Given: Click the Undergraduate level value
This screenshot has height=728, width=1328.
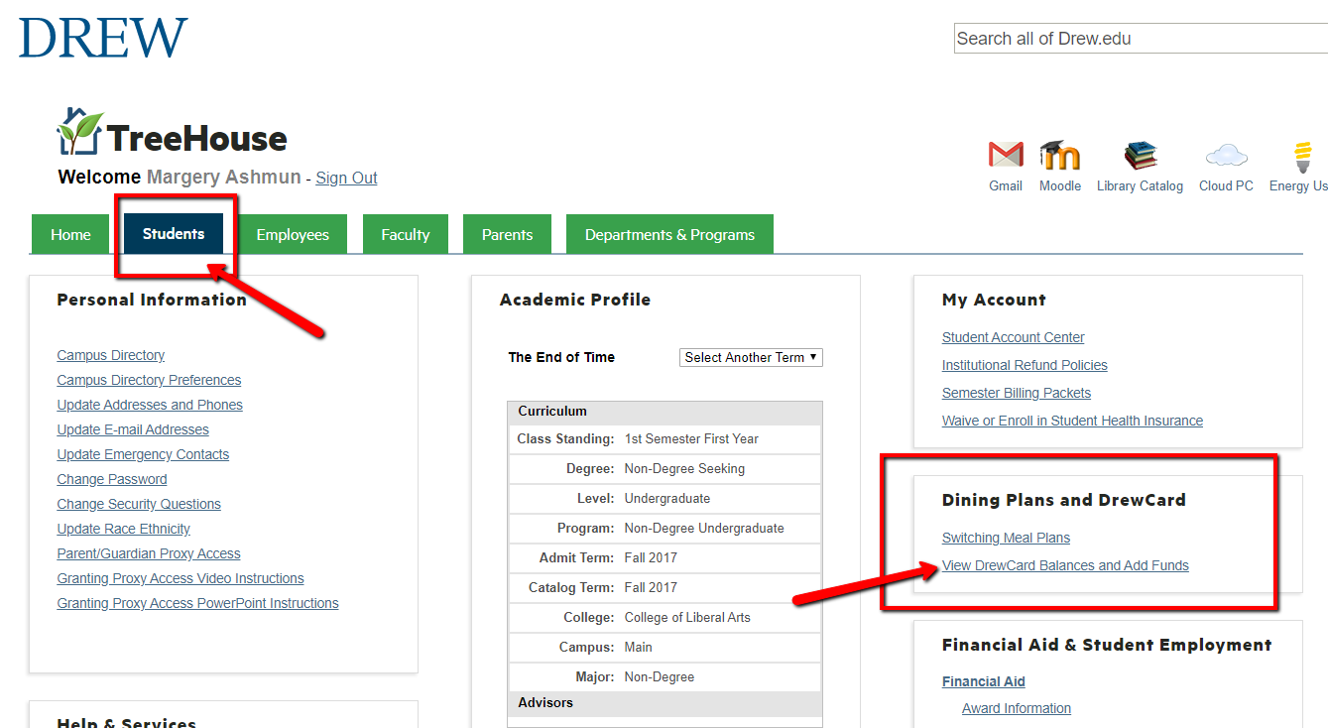Looking at the screenshot, I should 667,498.
